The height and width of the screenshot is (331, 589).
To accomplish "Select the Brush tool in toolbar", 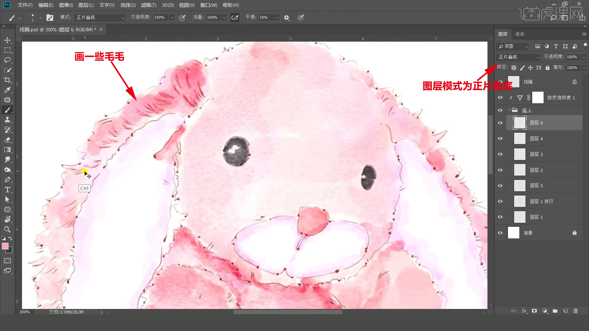I will click(x=7, y=110).
